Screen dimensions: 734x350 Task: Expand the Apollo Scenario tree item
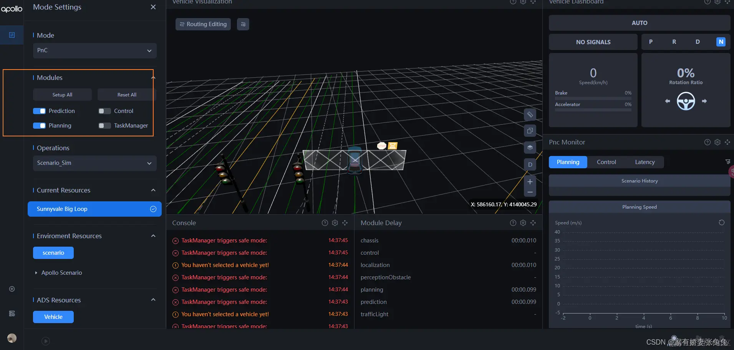36,273
